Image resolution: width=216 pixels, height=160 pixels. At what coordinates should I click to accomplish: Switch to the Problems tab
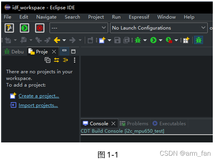pyautogui.click(x=134, y=123)
